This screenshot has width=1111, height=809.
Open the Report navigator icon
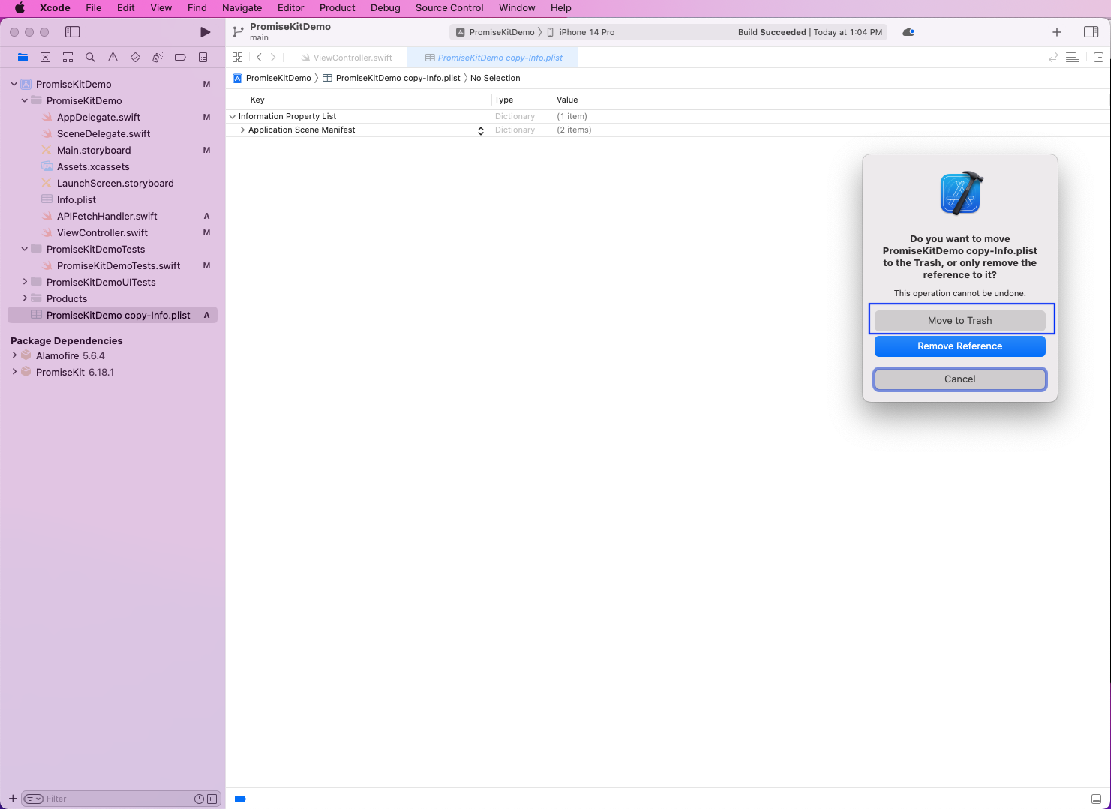tap(203, 57)
